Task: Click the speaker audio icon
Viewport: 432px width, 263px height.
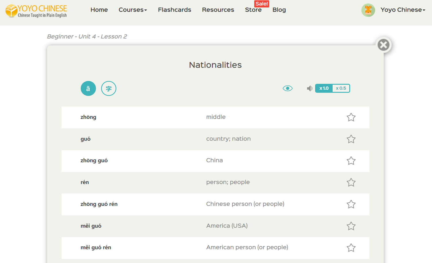Action: click(x=309, y=88)
